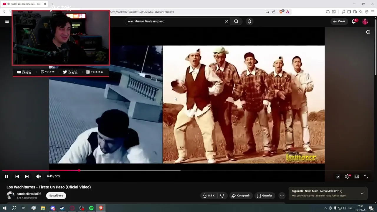The height and width of the screenshot is (212, 377).
Task: Close the Los Wachiturros browser tab
Action: coord(45,4)
